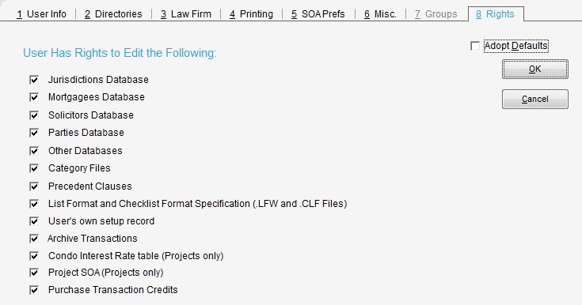Select the Printing tab
This screenshot has width=582, height=305.
click(251, 14)
